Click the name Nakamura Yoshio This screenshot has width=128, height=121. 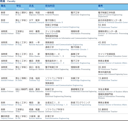point(36,34)
